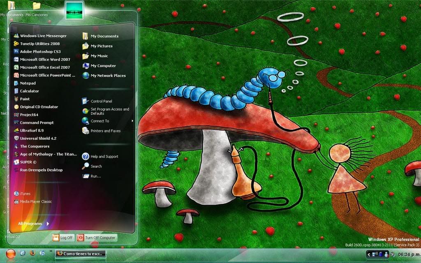This screenshot has width=421, height=263.
Task: Launch Project64 emulator
Action: [26, 115]
